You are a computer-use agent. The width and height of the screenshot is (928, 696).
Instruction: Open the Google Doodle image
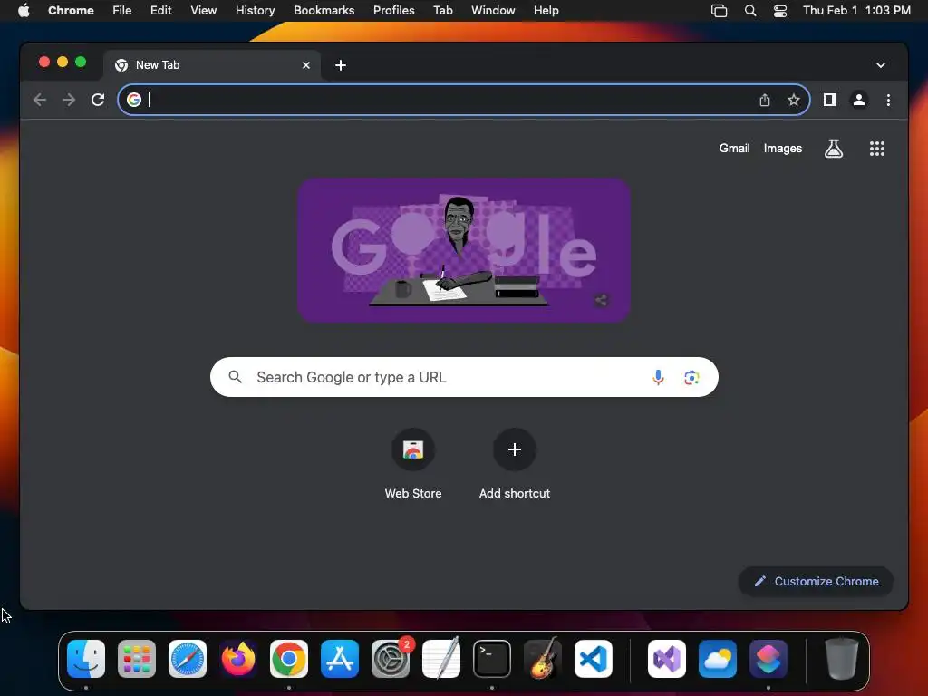(x=464, y=250)
